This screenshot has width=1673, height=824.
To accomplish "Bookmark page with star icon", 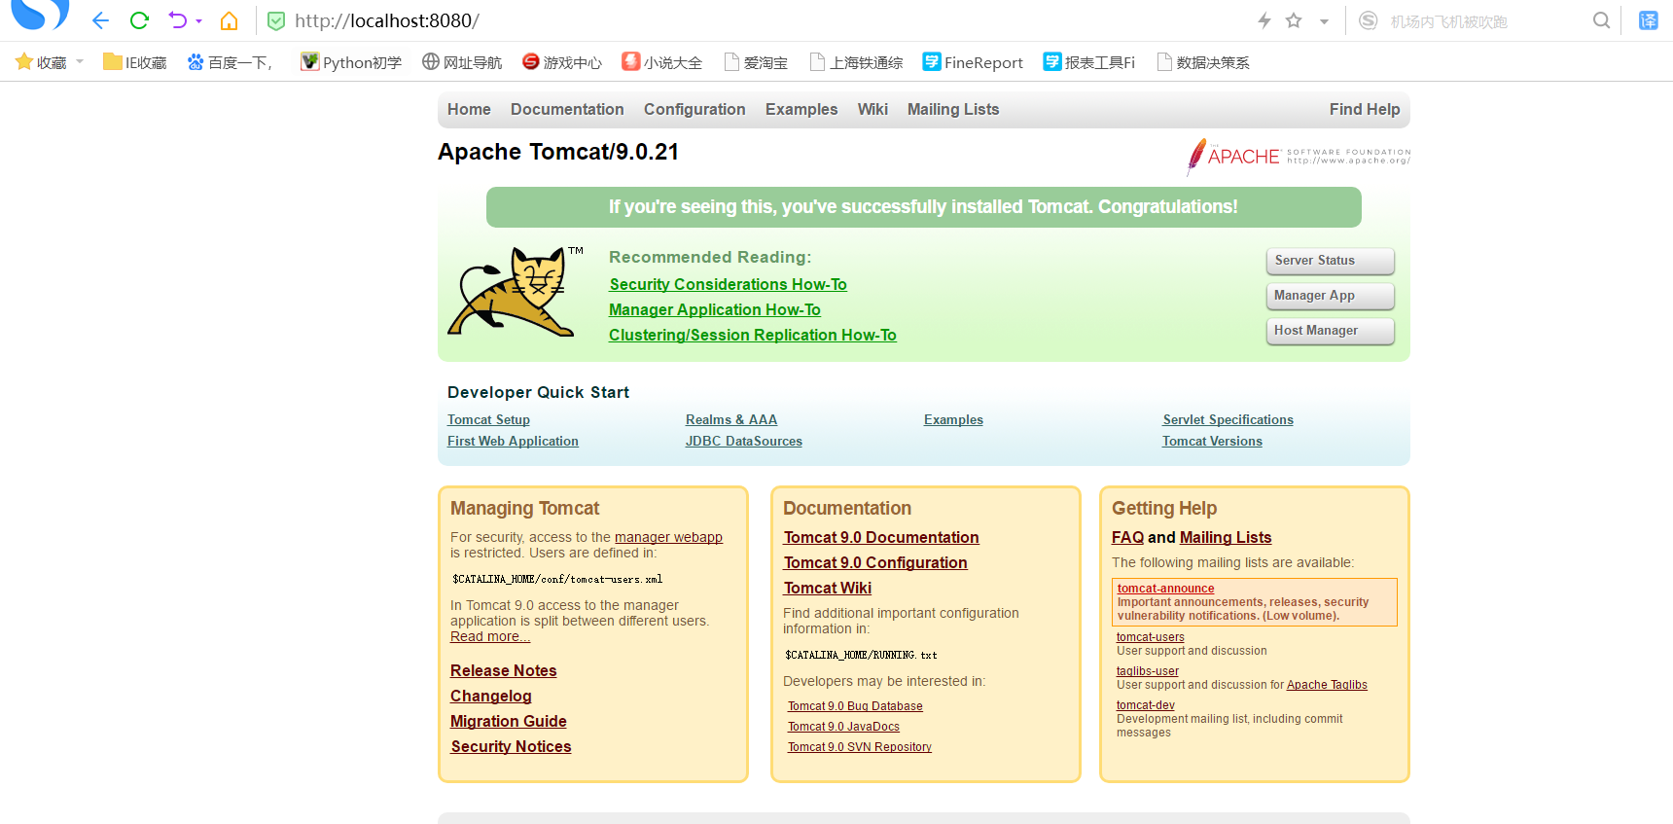I will click(1294, 20).
